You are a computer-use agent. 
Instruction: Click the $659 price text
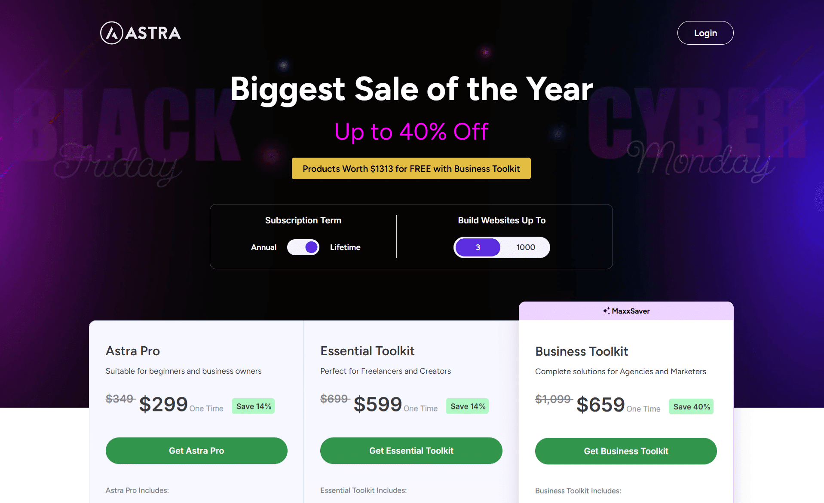600,404
